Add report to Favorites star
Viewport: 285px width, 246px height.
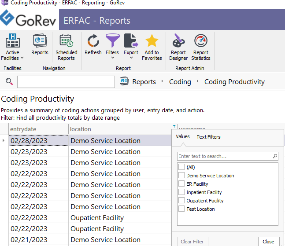click(152, 40)
